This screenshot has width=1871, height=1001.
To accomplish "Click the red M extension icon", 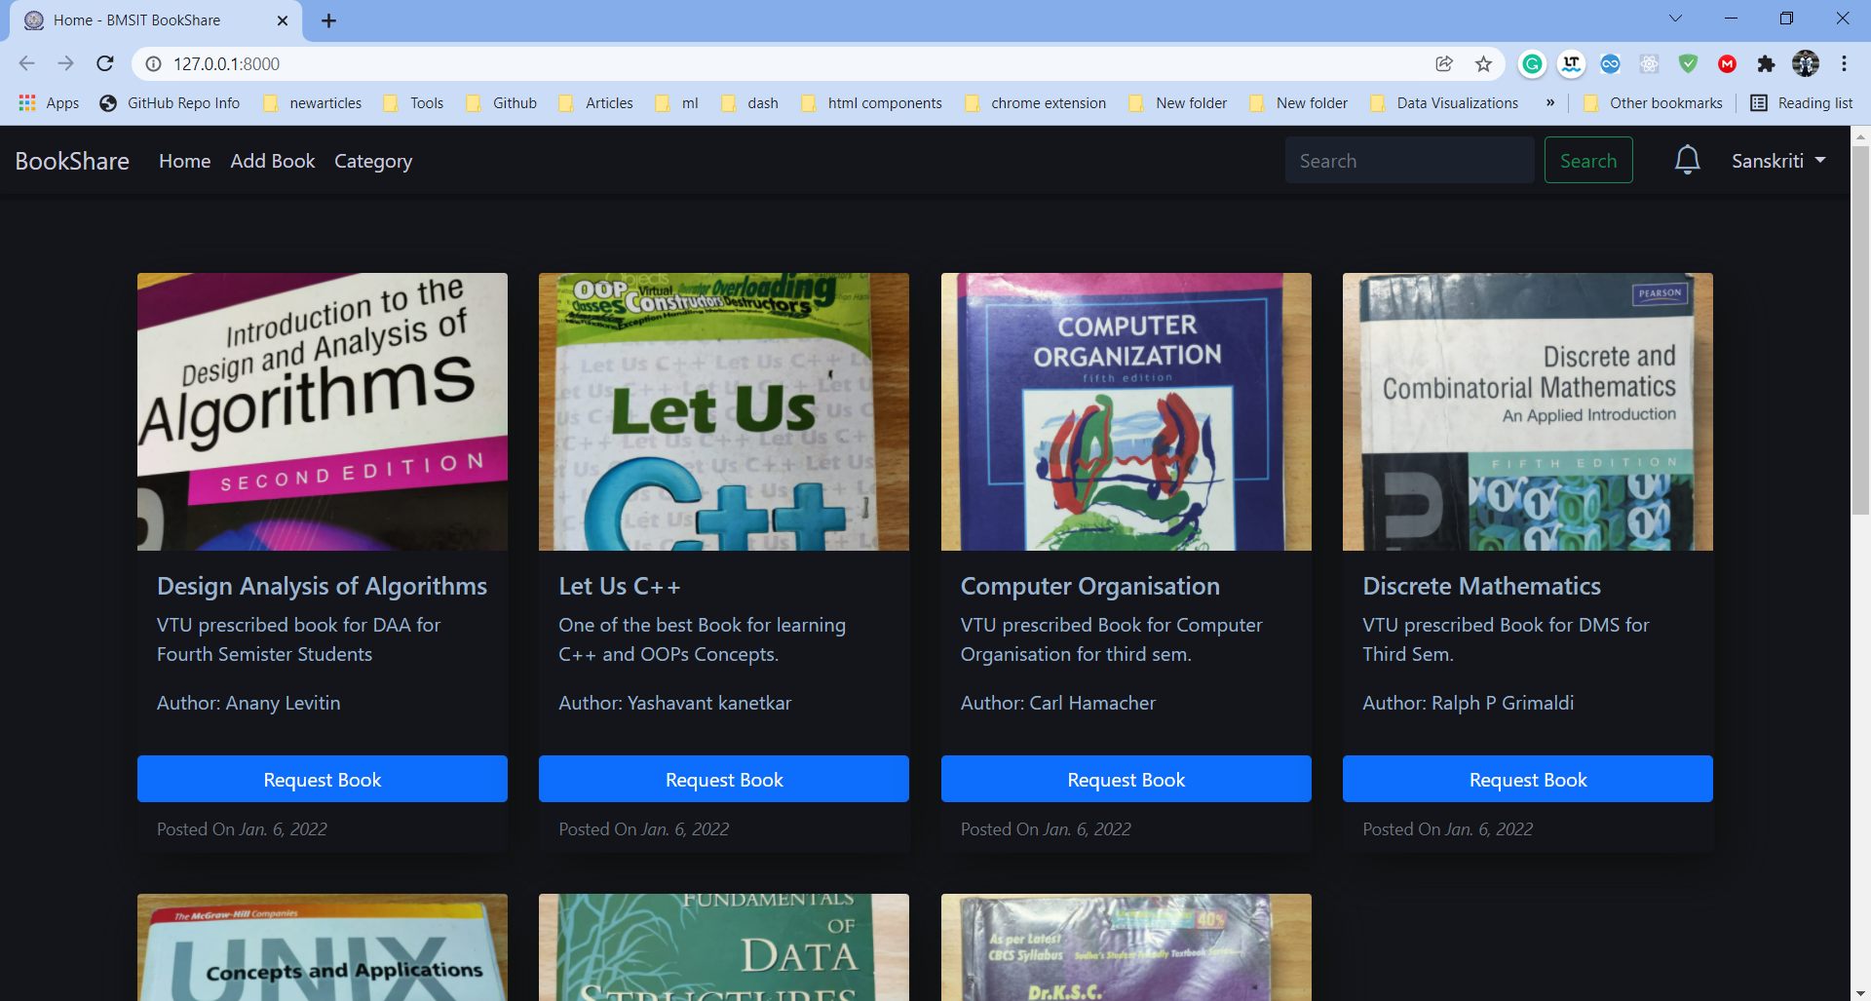I will (x=1727, y=64).
